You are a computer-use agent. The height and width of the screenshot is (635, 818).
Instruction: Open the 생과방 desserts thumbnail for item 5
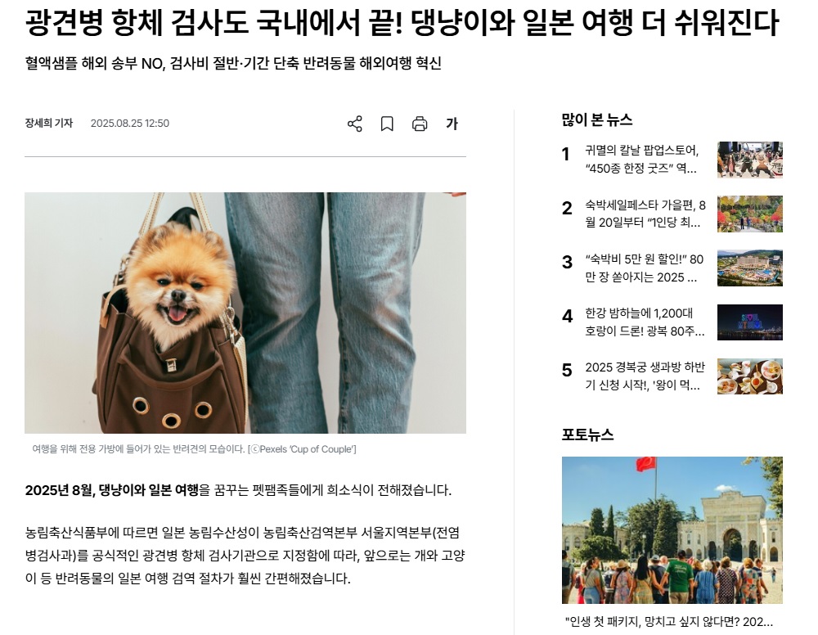pyautogui.click(x=749, y=376)
